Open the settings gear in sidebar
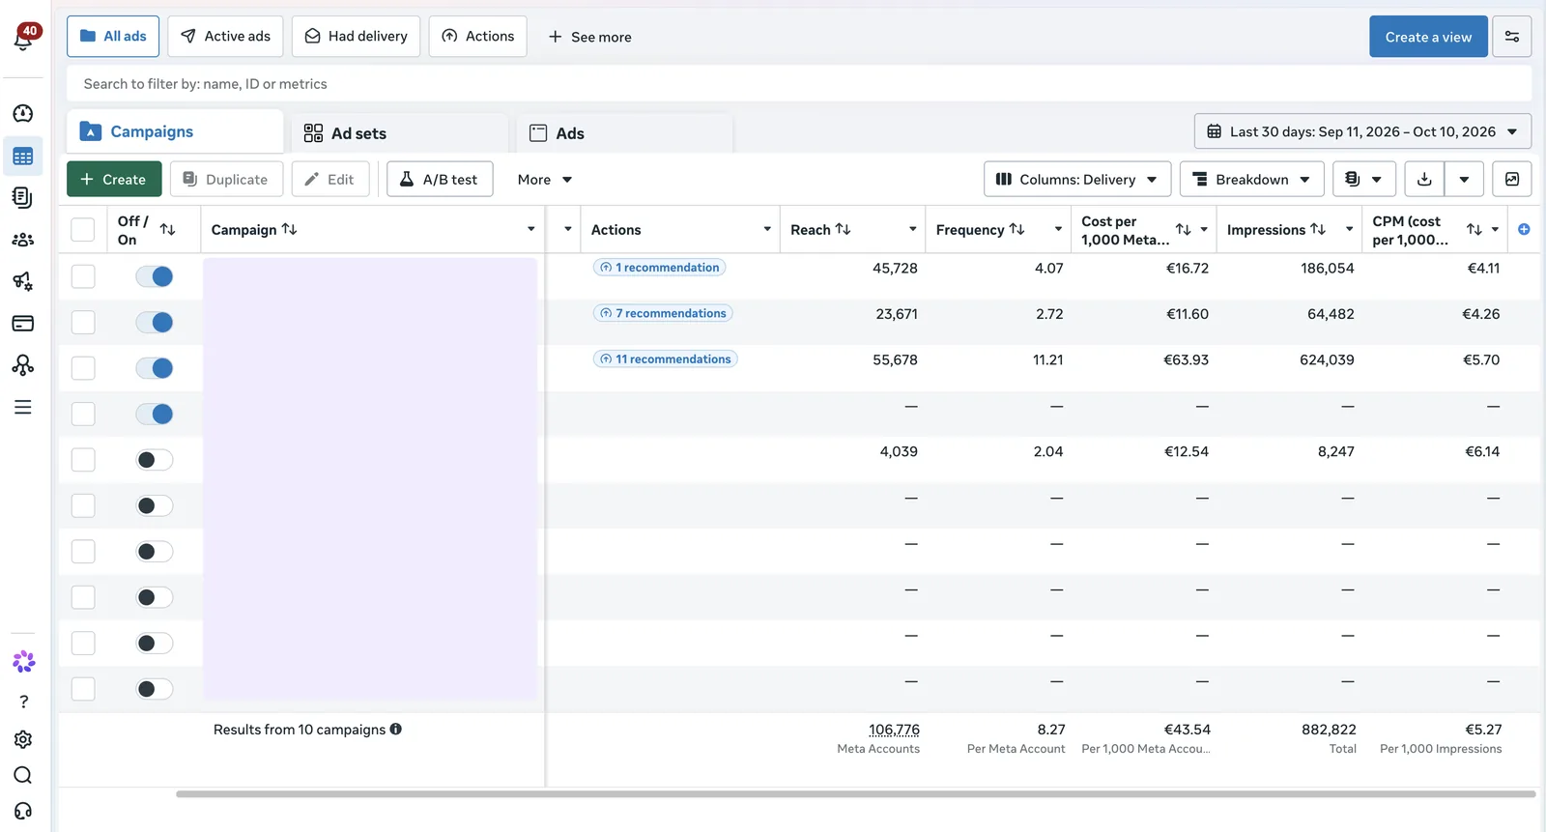1546x832 pixels. [23, 739]
